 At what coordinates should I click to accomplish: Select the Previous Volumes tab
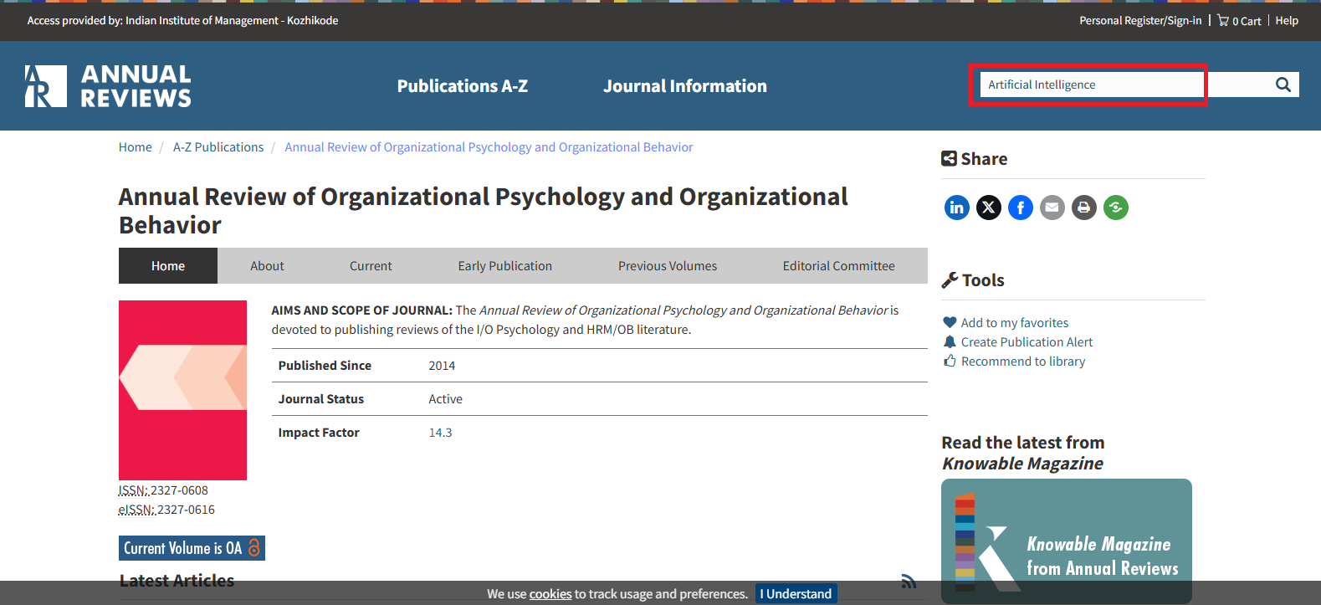667,266
